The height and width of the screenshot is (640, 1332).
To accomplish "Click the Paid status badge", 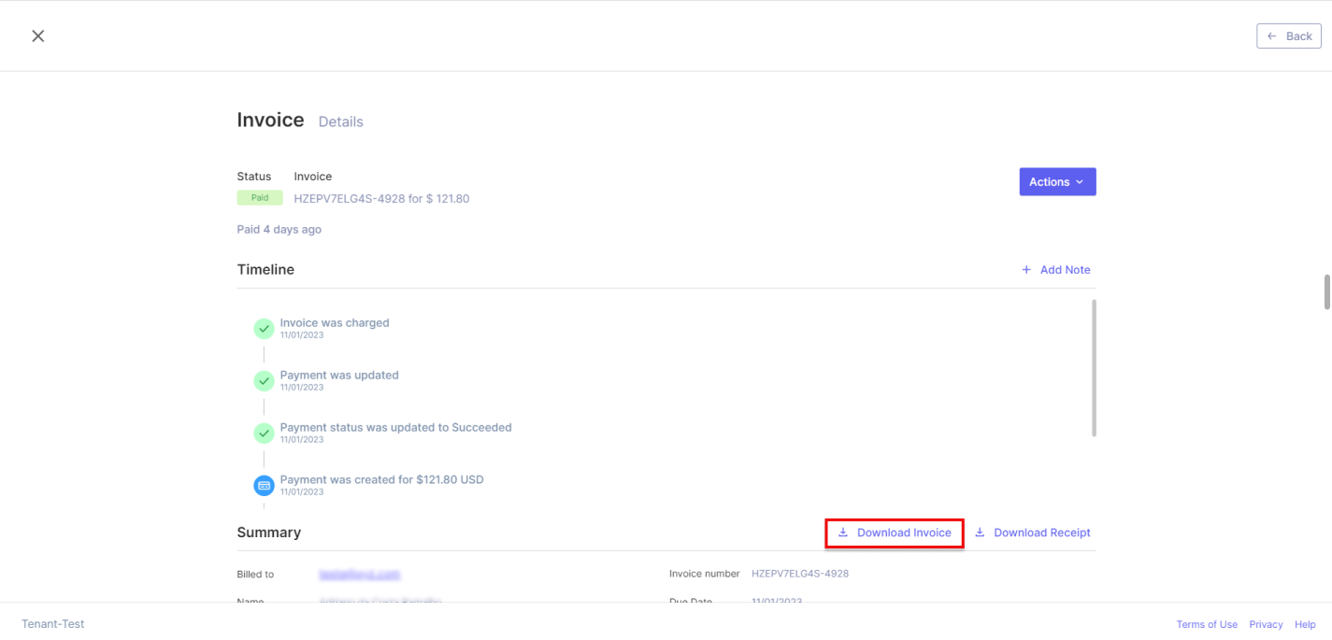I will point(260,198).
